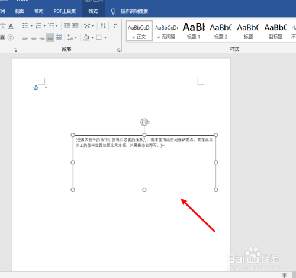Click the Chinese layout icon
This screenshot has width=296, height=278.
(87, 25)
